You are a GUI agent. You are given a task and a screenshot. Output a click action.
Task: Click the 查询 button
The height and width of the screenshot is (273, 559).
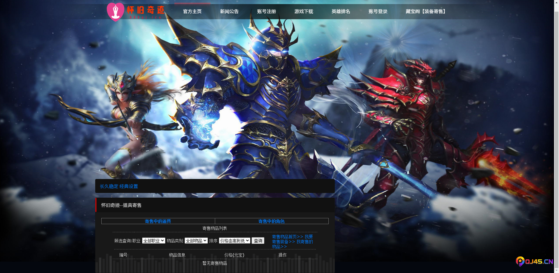(x=258, y=241)
